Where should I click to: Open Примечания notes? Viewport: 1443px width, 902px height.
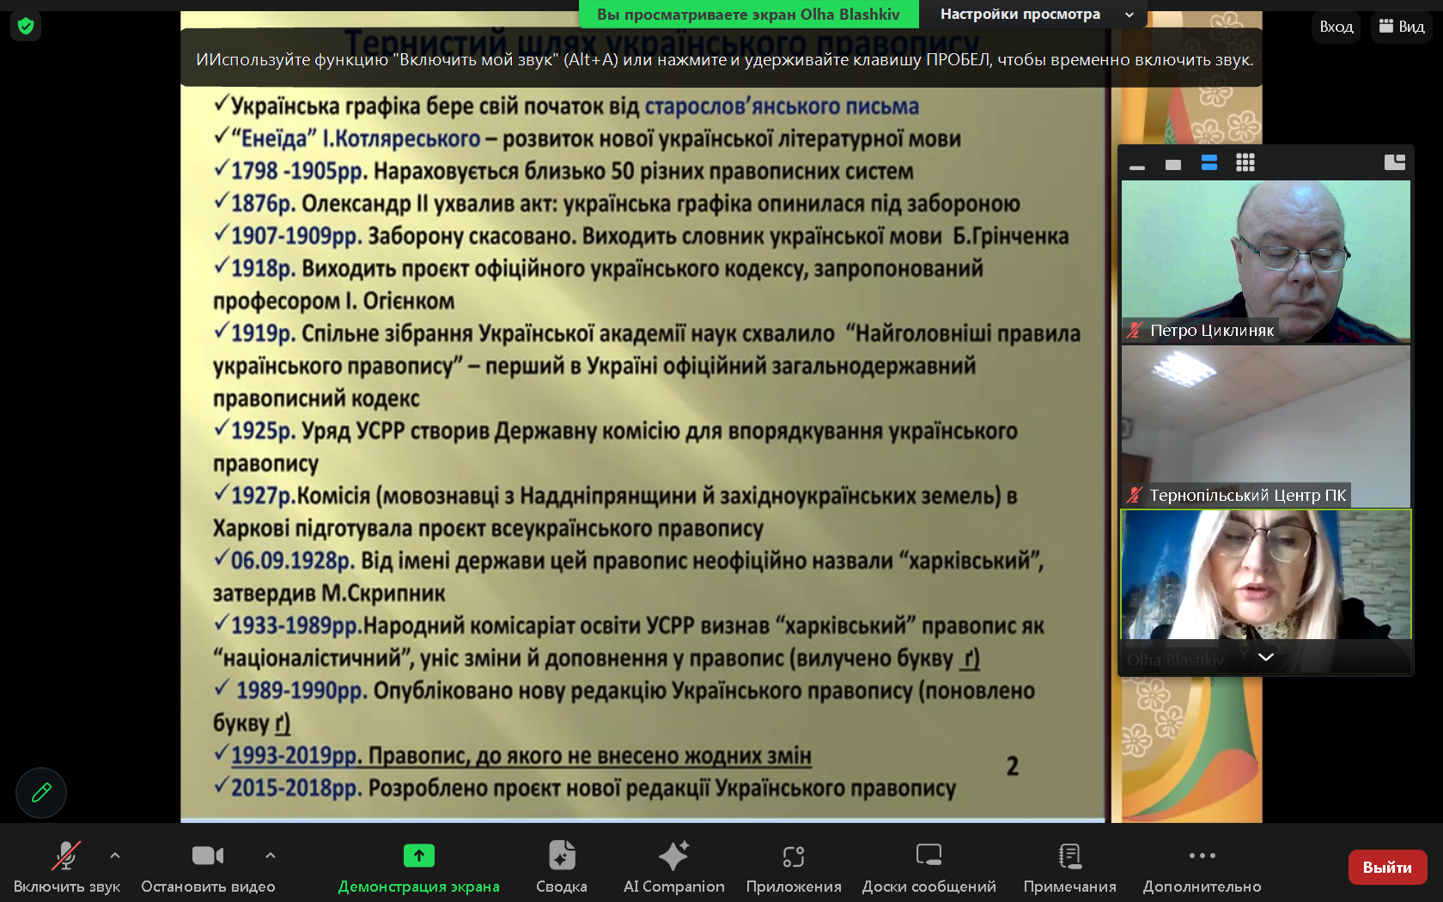tap(1070, 867)
